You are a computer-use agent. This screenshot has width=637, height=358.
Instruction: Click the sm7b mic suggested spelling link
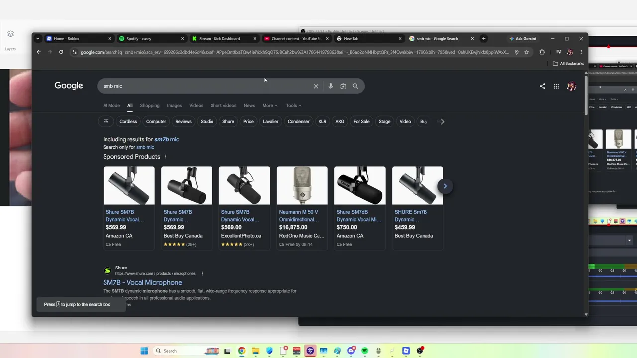(x=167, y=139)
